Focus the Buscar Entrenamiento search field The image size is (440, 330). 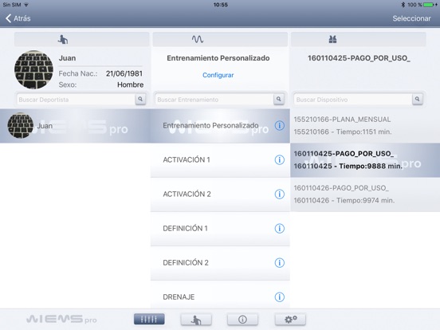tap(214, 100)
